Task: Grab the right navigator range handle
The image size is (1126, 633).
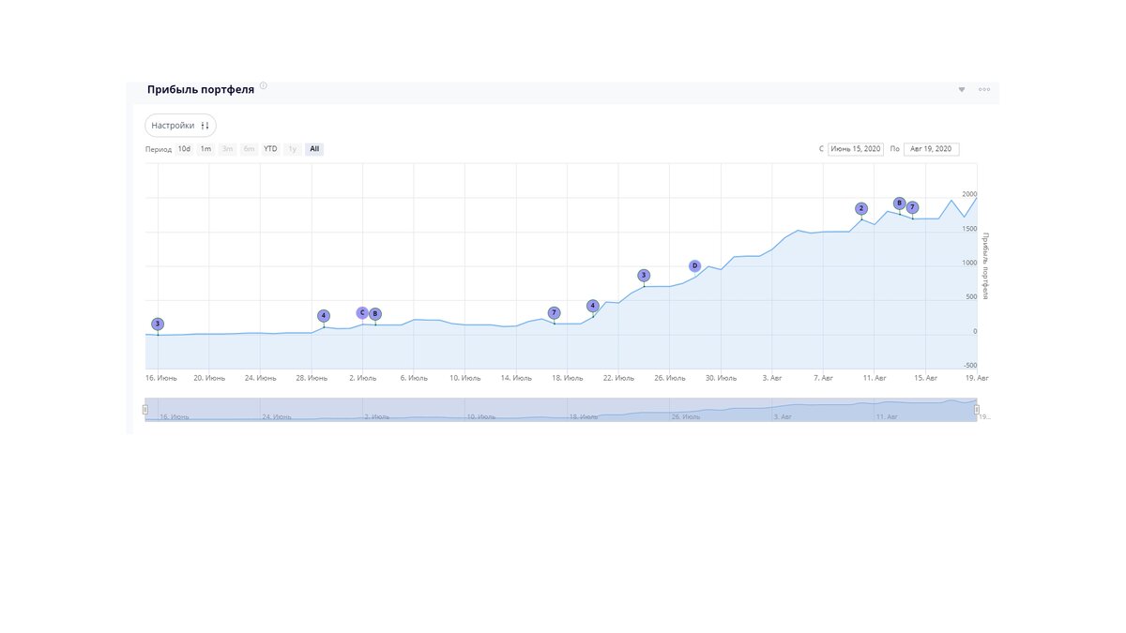Action: click(977, 410)
